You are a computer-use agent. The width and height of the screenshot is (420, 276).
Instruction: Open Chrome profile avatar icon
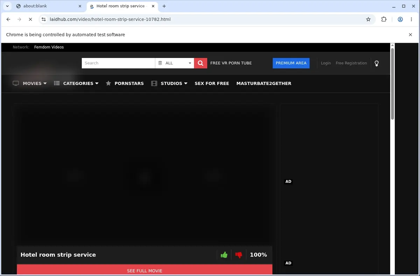(x=400, y=20)
